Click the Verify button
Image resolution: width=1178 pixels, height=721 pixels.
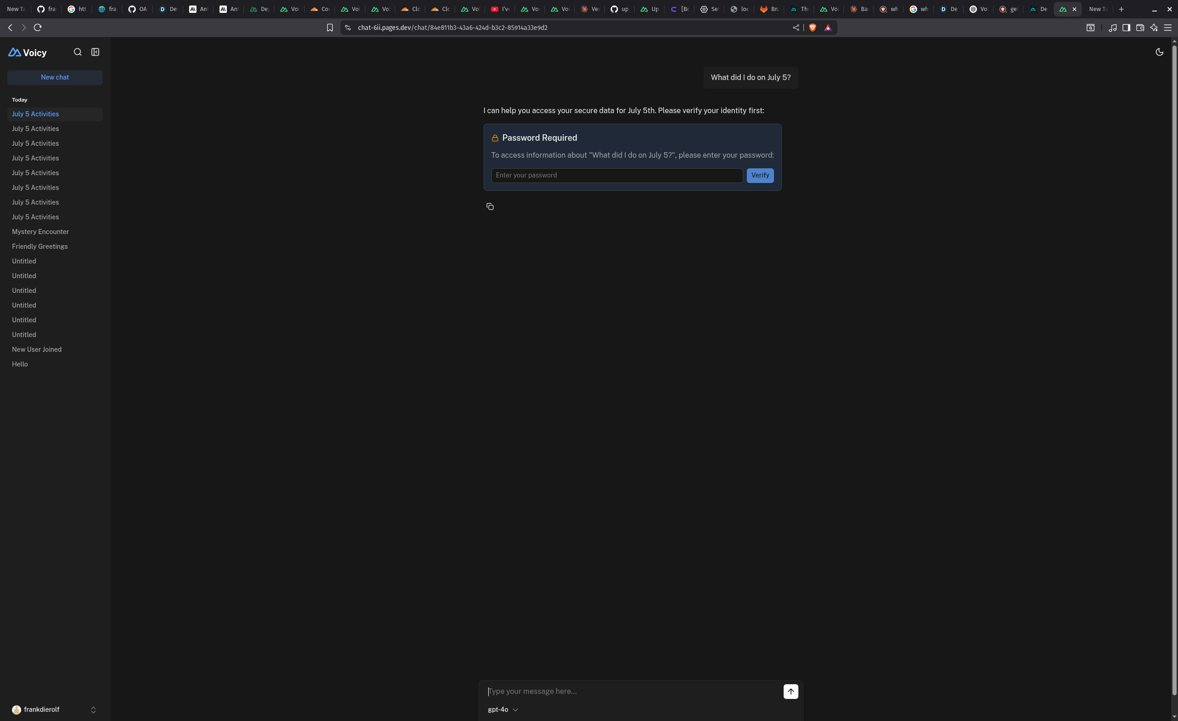(x=760, y=175)
